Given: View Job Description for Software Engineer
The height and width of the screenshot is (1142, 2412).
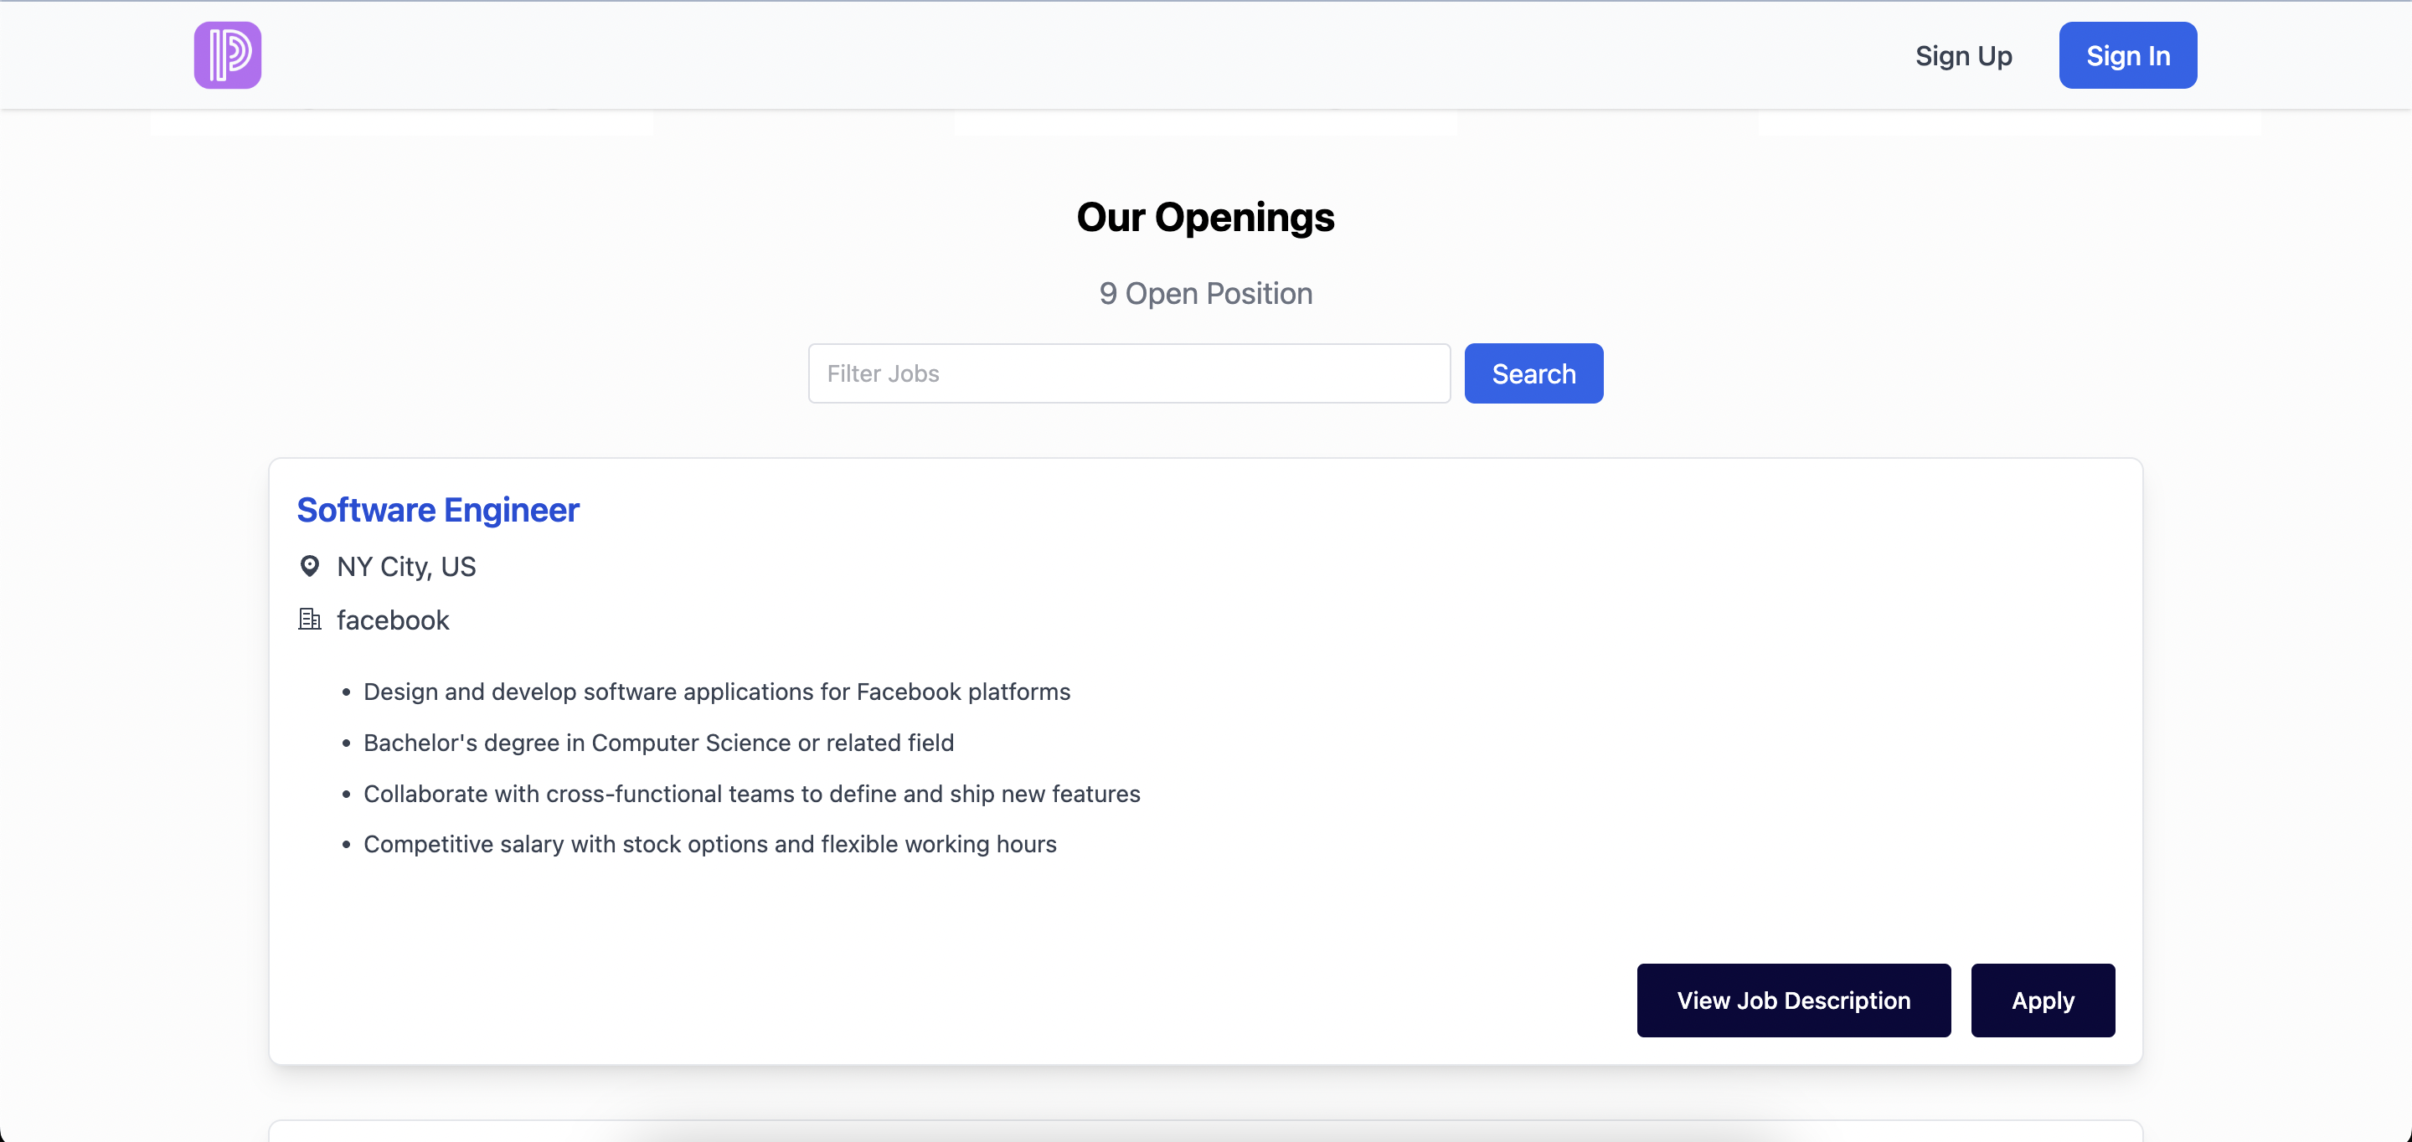Looking at the screenshot, I should (x=1793, y=1000).
